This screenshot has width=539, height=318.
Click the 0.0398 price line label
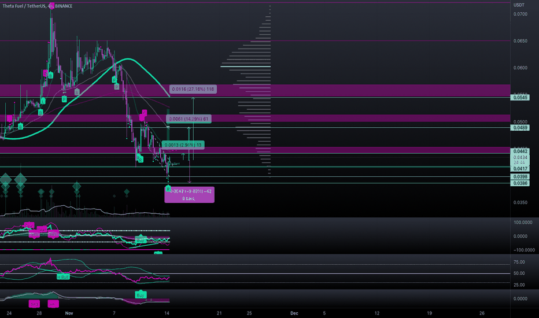click(x=520, y=177)
